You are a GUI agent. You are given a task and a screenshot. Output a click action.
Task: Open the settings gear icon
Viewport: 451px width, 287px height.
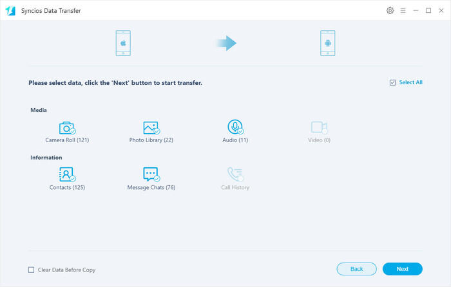390,11
